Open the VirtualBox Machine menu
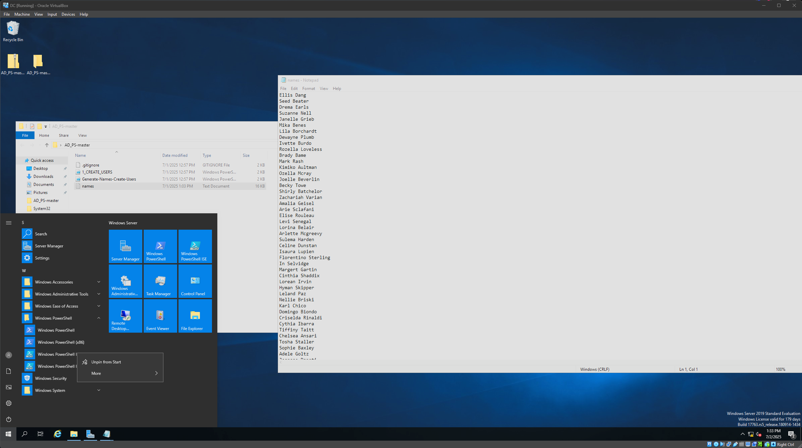The image size is (802, 448). [22, 14]
